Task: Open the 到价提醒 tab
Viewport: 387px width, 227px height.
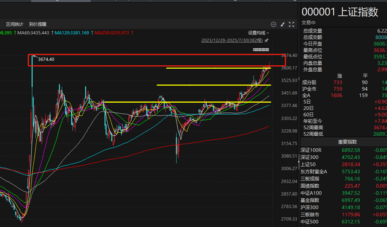Action: [x=37, y=24]
